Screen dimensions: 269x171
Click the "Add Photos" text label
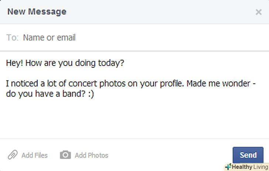pyautogui.click(x=91, y=155)
